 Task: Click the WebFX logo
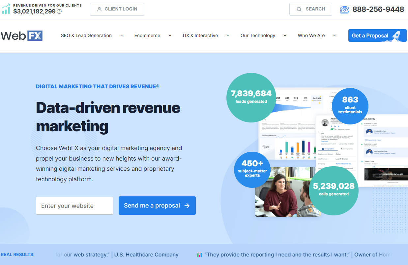pos(21,35)
